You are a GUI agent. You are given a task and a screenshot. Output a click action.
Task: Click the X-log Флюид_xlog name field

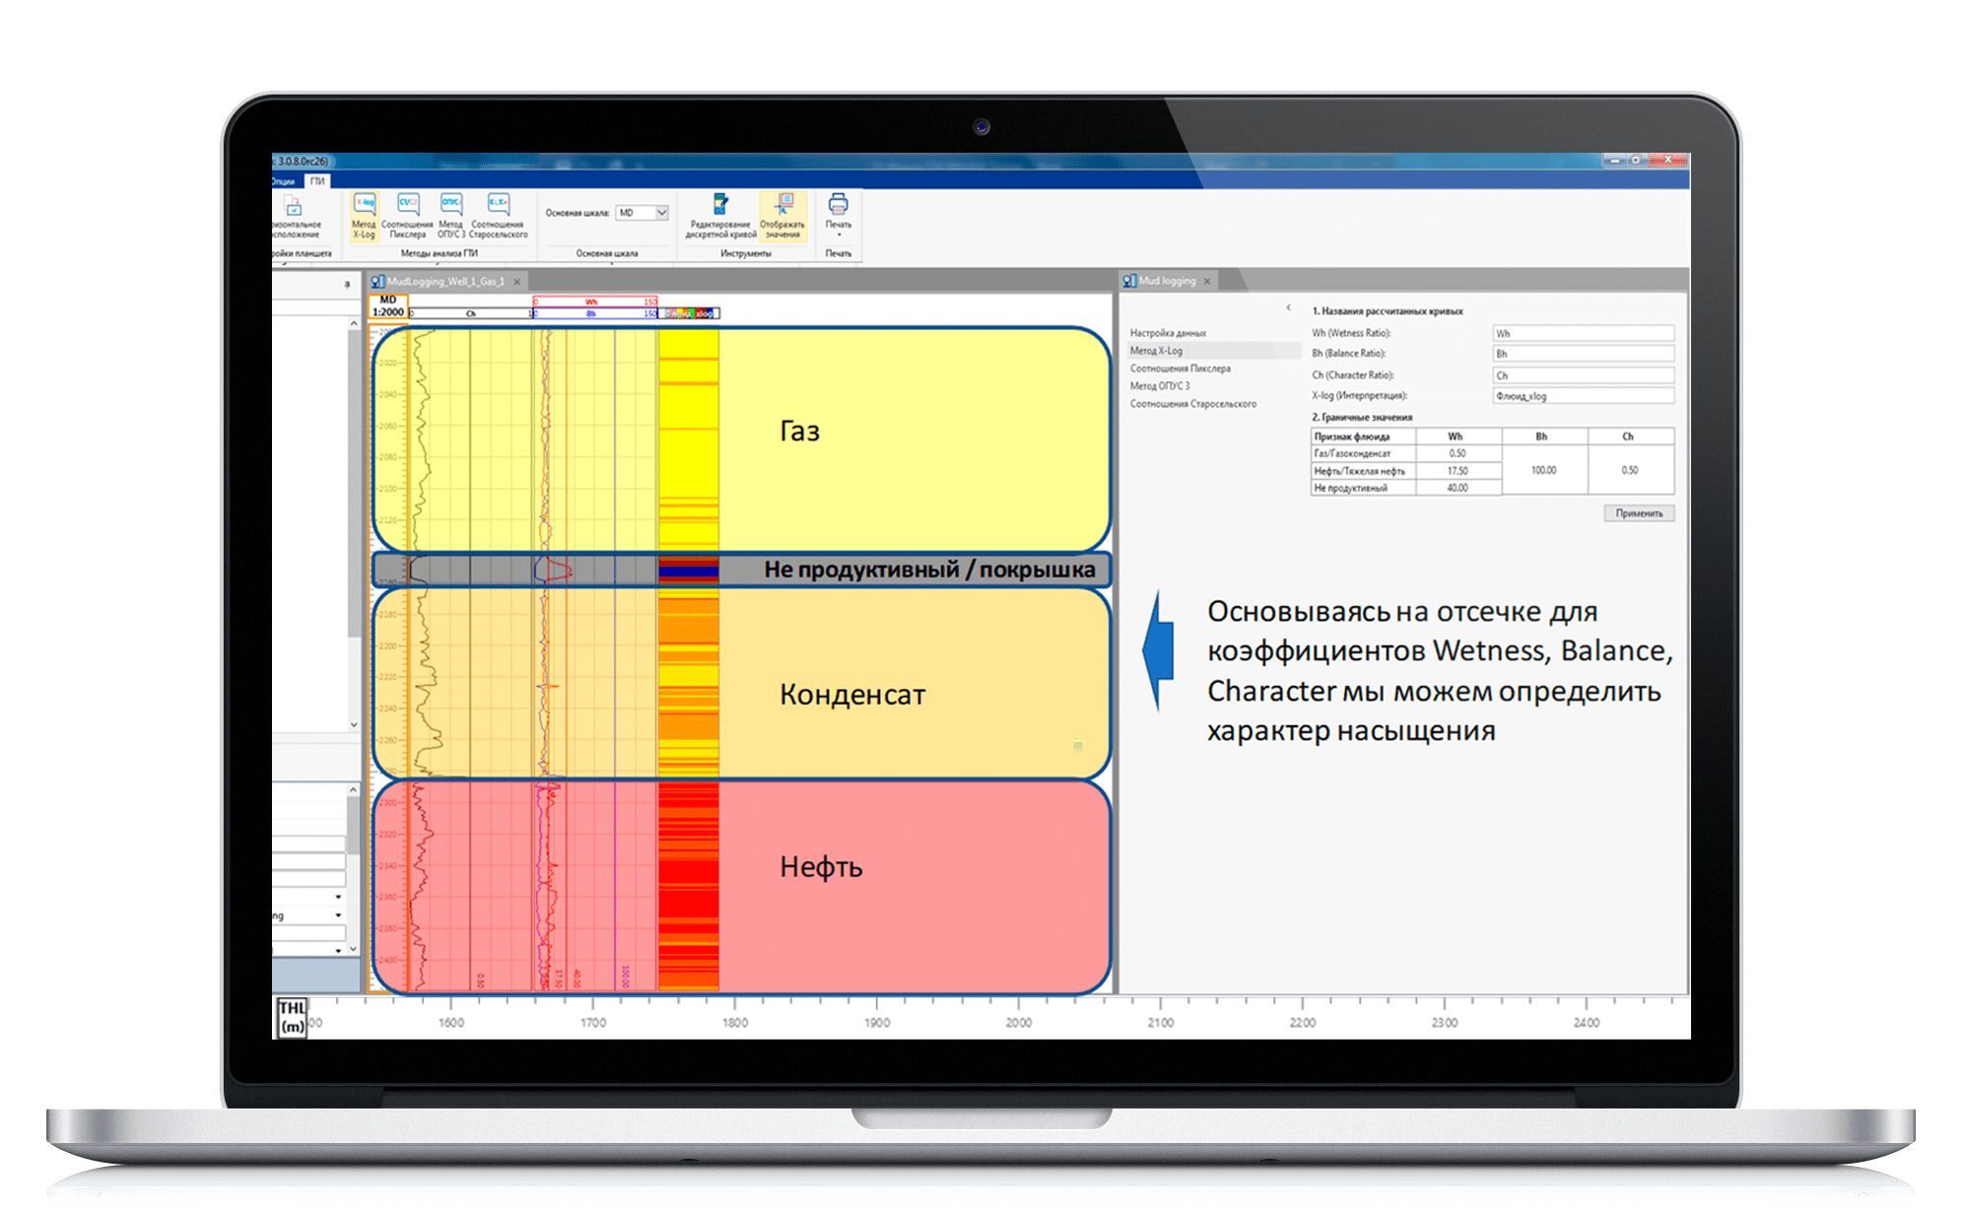click(x=1583, y=396)
